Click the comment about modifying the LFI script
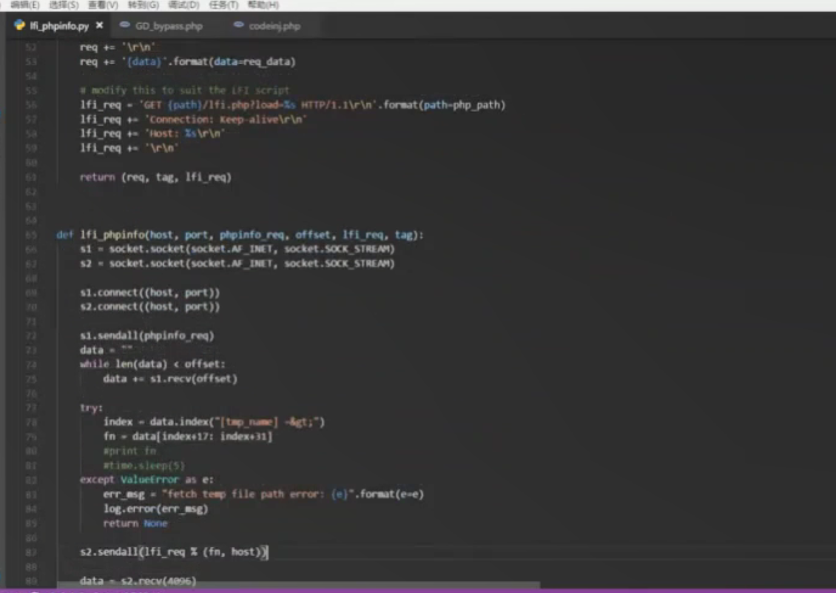836x593 pixels. [184, 90]
